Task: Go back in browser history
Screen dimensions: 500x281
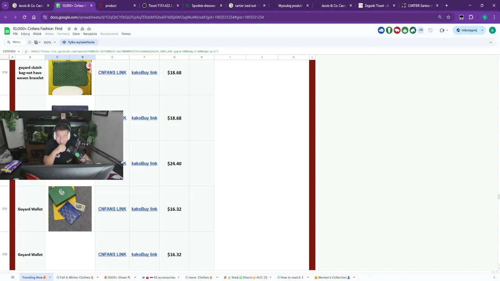Action: pyautogui.click(x=5, y=17)
